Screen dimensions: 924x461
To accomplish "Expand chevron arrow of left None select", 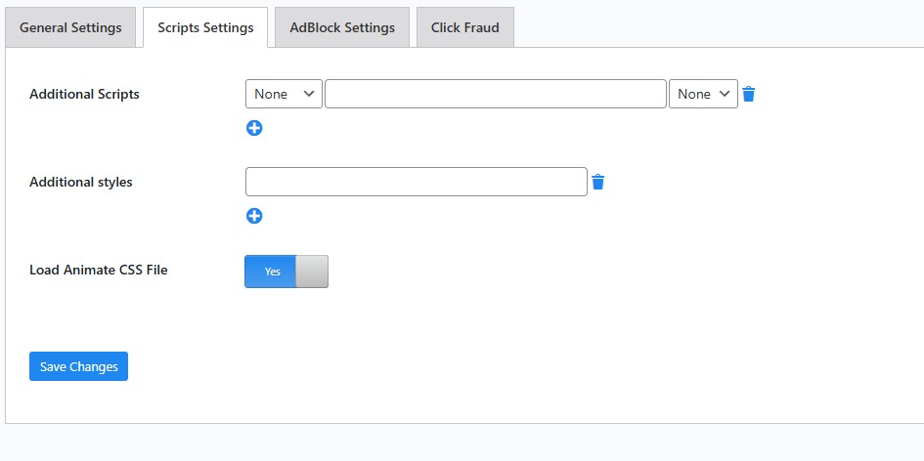I will coord(308,94).
